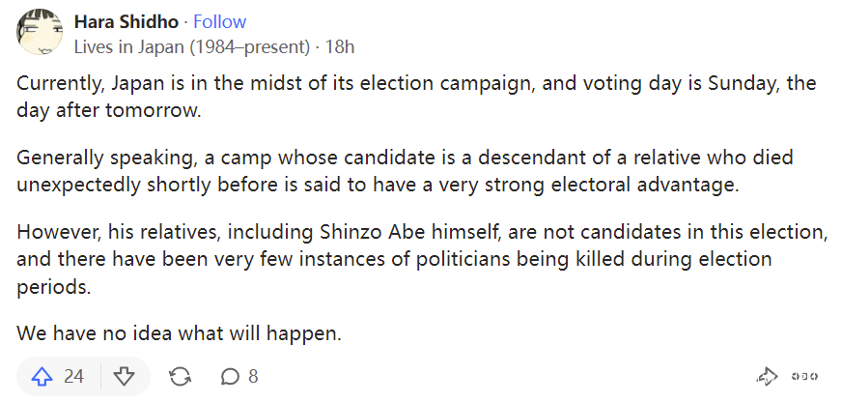Downvote this answer
Image resolution: width=842 pixels, height=403 pixels.
[x=124, y=376]
